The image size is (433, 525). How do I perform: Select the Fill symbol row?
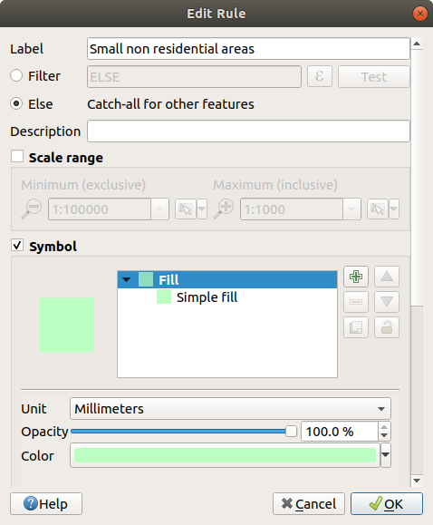pyautogui.click(x=227, y=279)
